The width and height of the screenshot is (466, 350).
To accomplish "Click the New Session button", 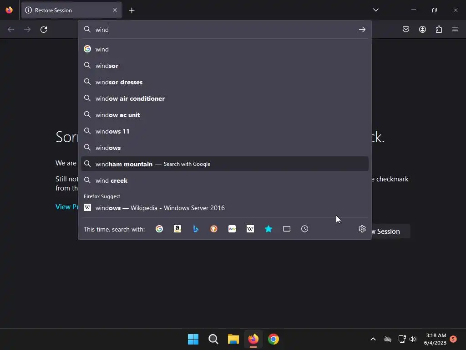I will pos(391,231).
